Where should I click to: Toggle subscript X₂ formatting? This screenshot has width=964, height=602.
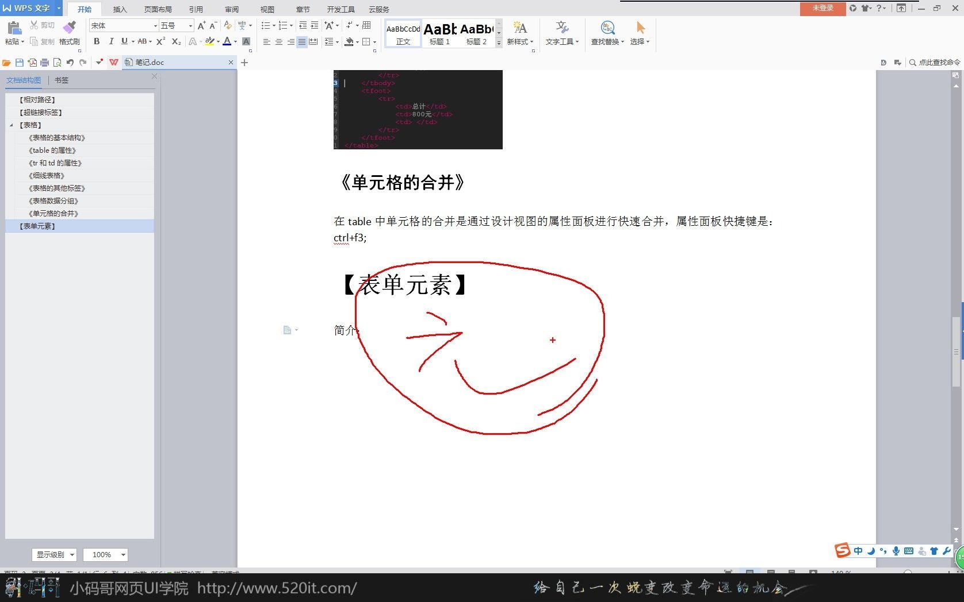[176, 41]
